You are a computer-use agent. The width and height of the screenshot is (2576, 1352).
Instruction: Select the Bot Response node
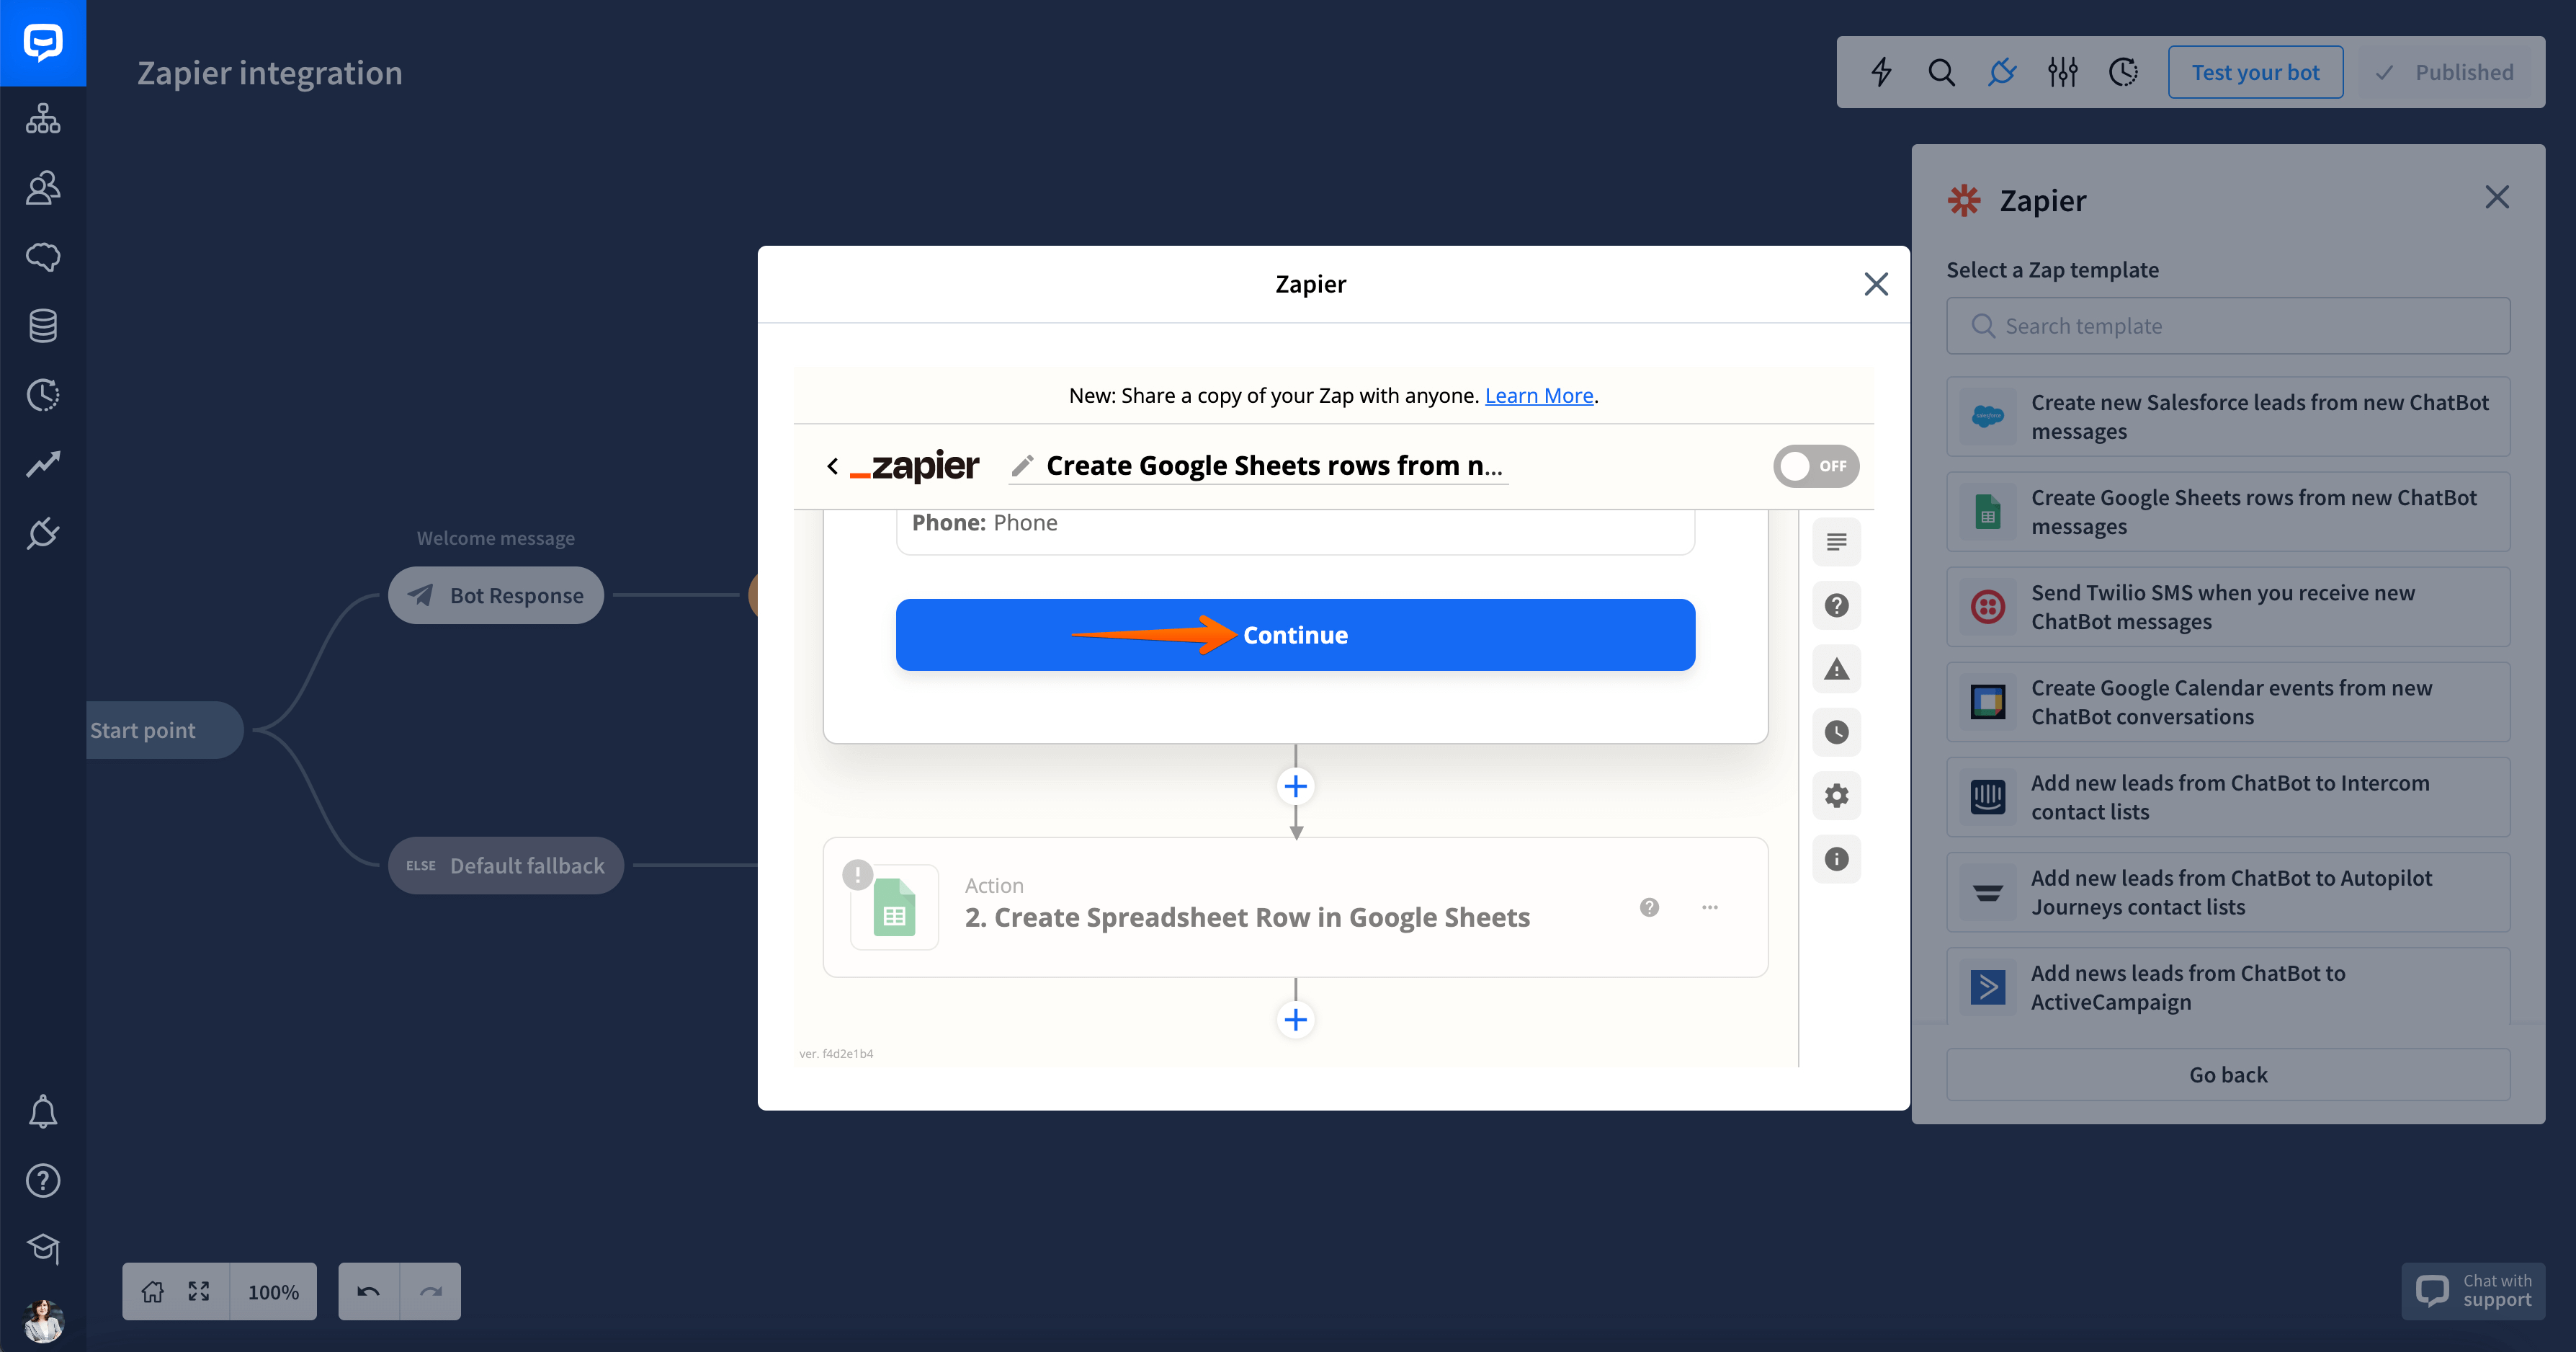click(496, 595)
